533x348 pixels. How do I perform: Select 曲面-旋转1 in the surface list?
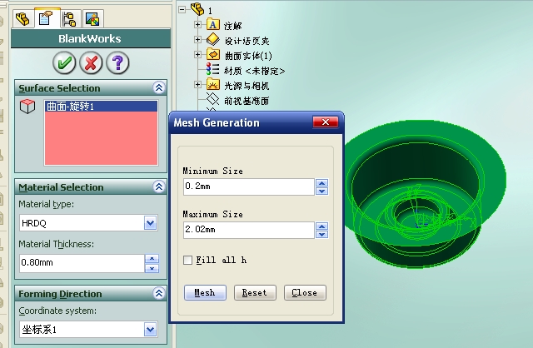[x=101, y=107]
